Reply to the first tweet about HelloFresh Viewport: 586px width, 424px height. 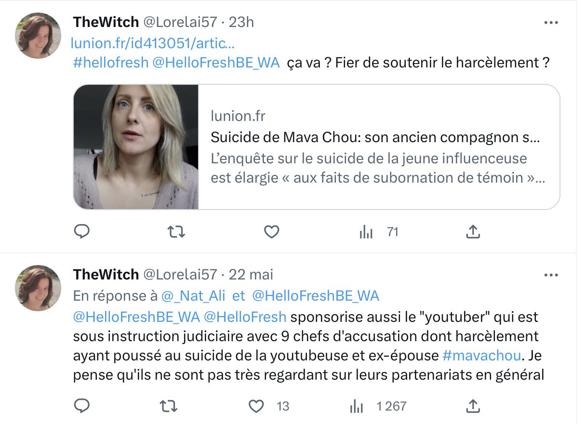pyautogui.click(x=82, y=232)
